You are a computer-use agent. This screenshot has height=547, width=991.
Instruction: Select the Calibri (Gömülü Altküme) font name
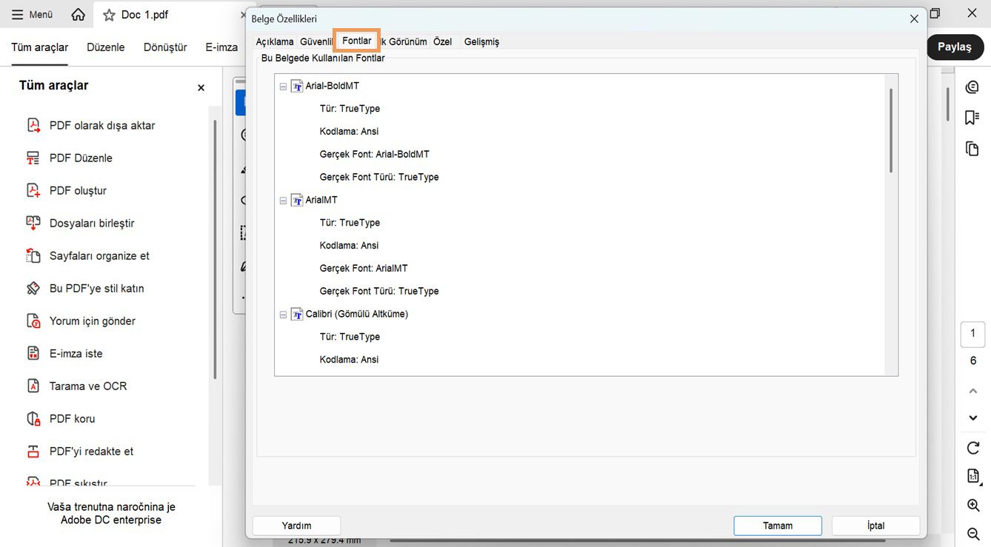coord(357,314)
